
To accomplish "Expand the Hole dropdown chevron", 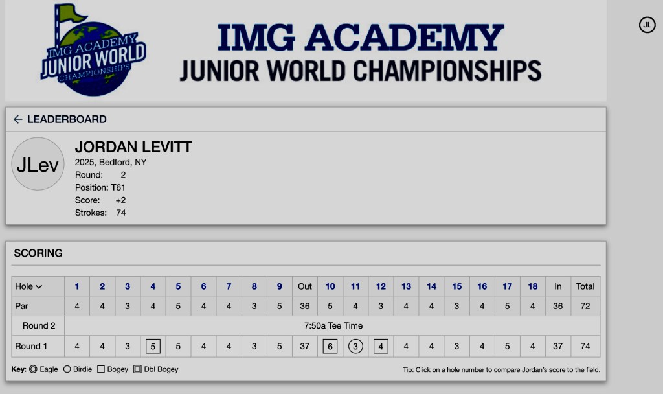I will point(39,286).
